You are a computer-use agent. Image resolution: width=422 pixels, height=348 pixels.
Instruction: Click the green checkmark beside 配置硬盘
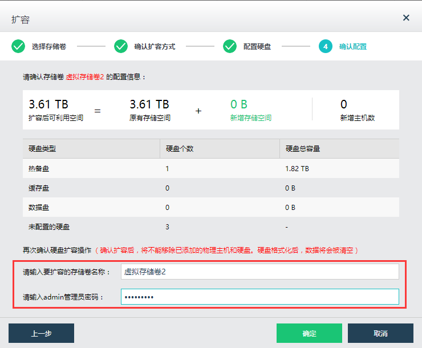tap(230, 47)
